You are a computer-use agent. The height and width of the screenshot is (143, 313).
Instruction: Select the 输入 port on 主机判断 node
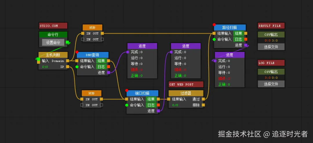pyautogui.click(x=39, y=61)
